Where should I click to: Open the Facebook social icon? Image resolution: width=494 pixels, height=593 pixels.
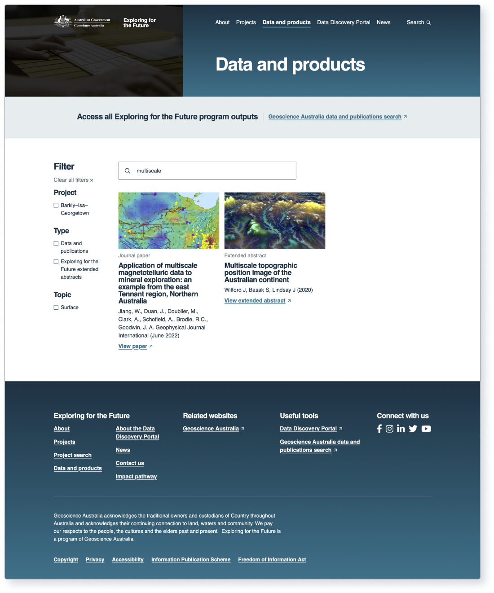[379, 429]
